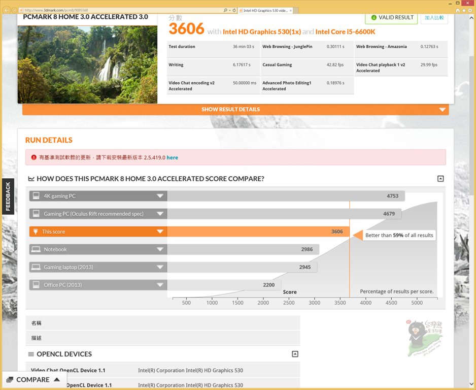Click the Office PC (2013) monitor icon
Viewport: 476px width, 390px height.
(x=36, y=284)
